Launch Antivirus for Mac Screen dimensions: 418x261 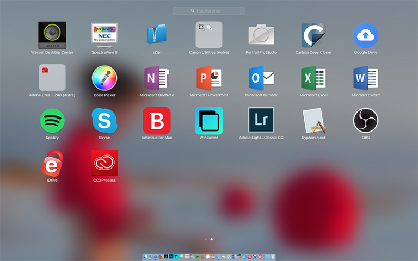pyautogui.click(x=157, y=121)
